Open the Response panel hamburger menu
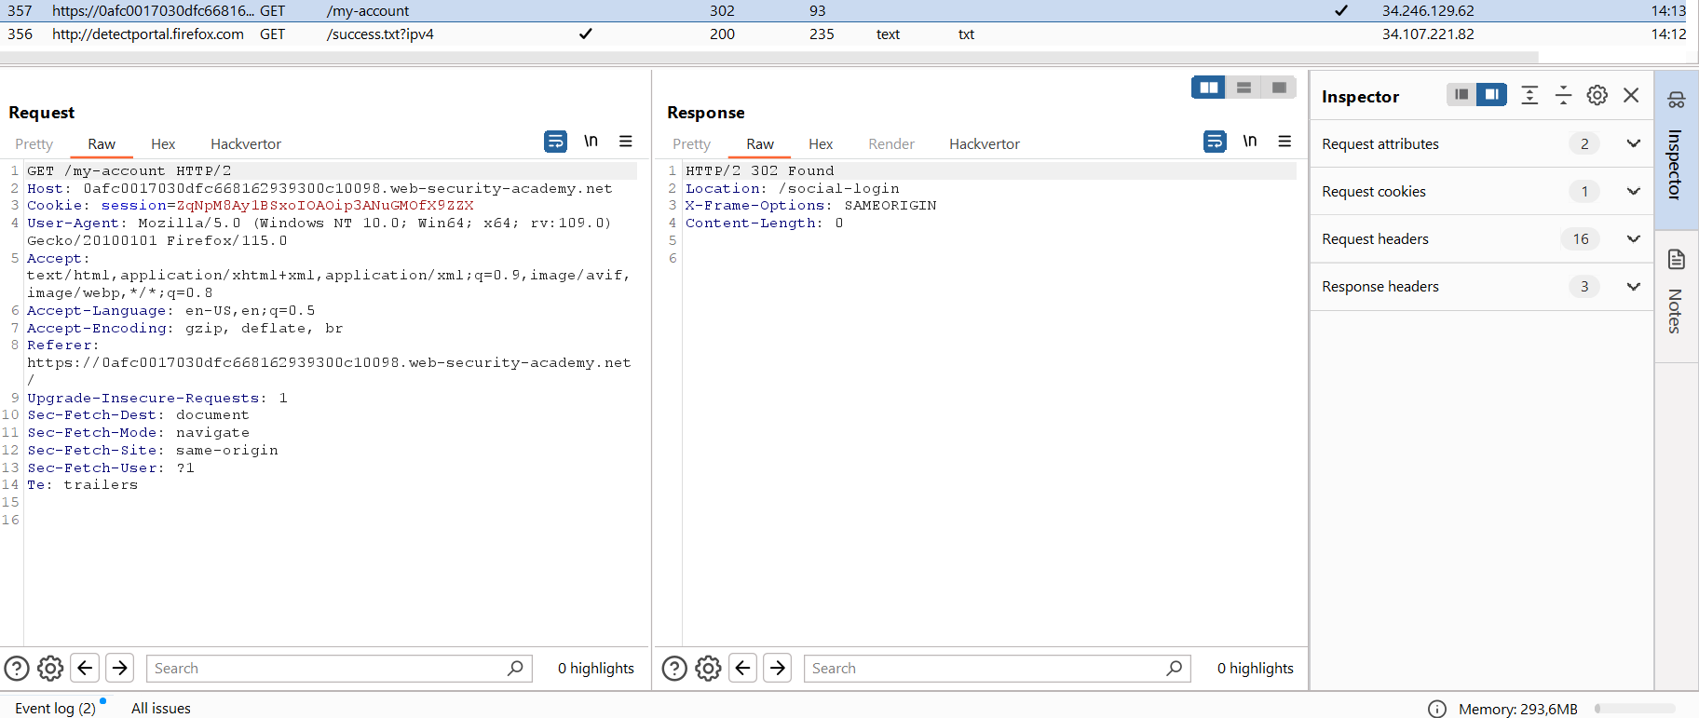Viewport: 1699px width, 718px height. tap(1284, 142)
